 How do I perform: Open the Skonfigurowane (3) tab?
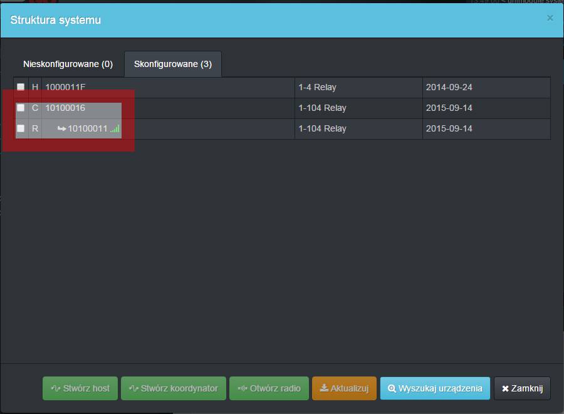coord(172,64)
